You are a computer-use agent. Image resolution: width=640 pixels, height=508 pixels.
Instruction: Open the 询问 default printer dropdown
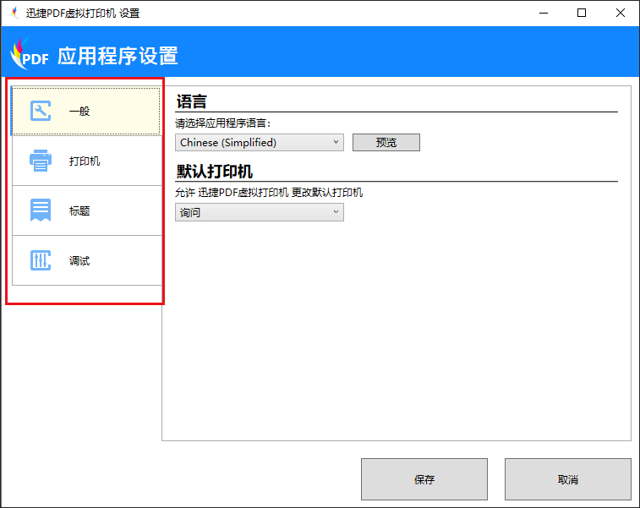tap(260, 213)
